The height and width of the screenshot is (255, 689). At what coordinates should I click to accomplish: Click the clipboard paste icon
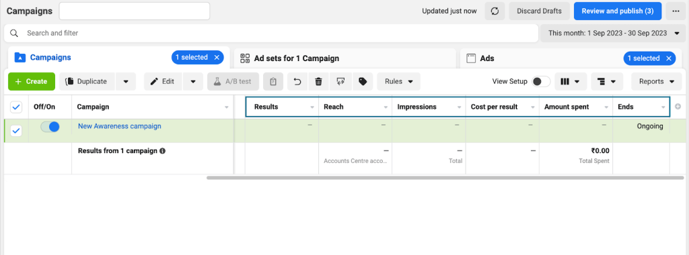pyautogui.click(x=273, y=81)
